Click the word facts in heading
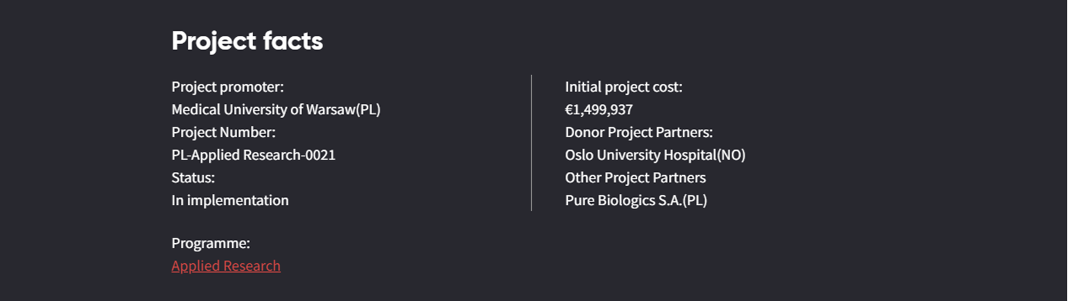The height and width of the screenshot is (301, 1068). [293, 41]
